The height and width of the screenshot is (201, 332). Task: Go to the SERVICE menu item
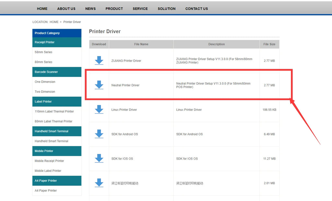140,9
